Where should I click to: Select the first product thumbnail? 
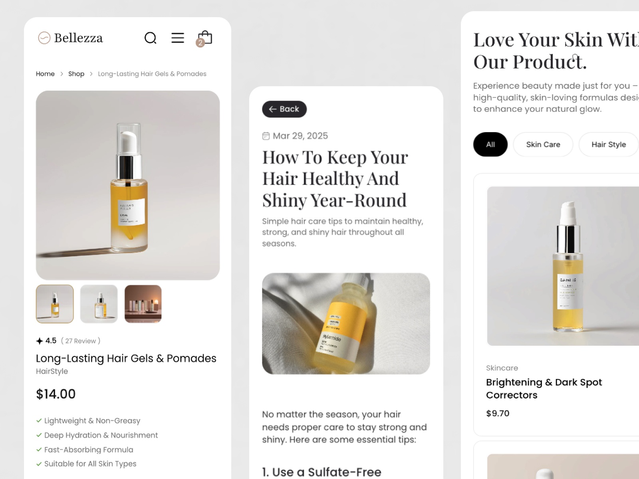coord(55,304)
